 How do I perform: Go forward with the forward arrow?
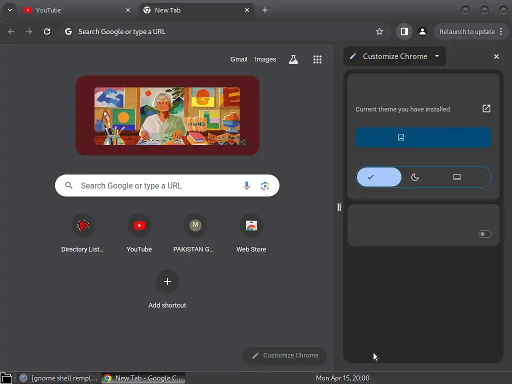(x=29, y=31)
